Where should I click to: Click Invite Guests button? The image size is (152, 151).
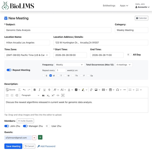click(25, 121)
